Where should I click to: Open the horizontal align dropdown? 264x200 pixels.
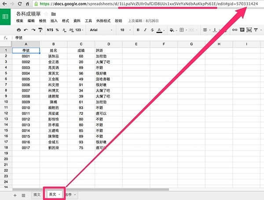pos(207,30)
